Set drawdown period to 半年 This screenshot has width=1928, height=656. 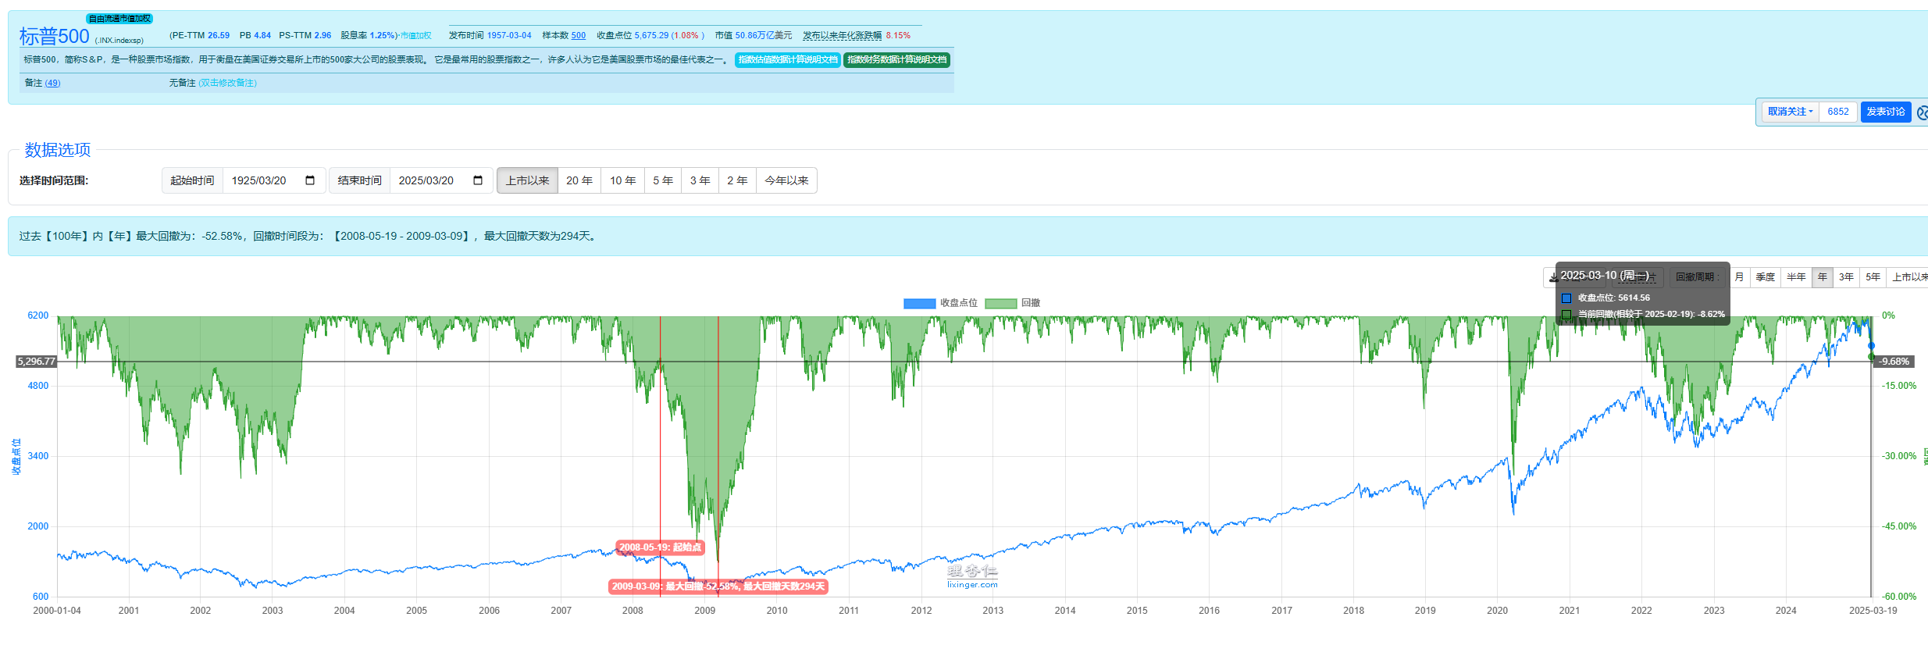1796,277
